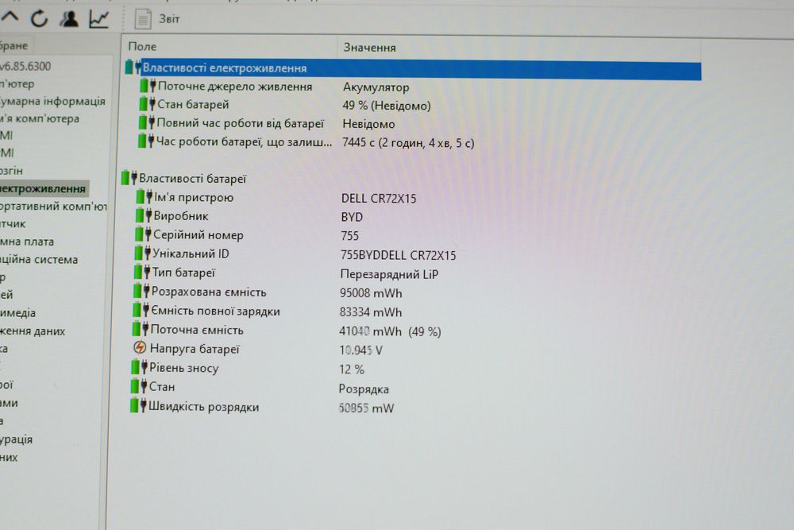Click the Значення column header
This screenshot has width=794, height=530.
[x=370, y=48]
